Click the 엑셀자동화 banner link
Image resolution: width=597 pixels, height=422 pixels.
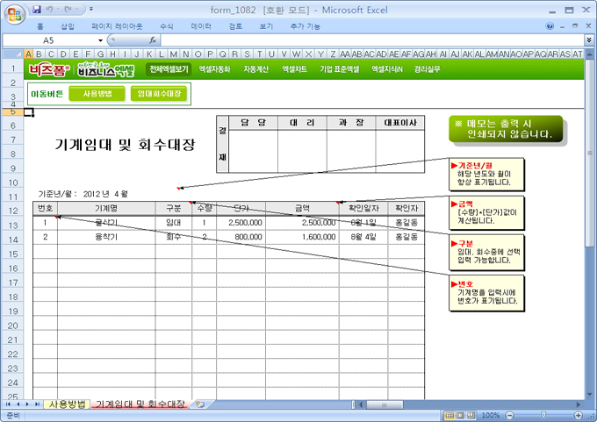pyautogui.click(x=215, y=69)
